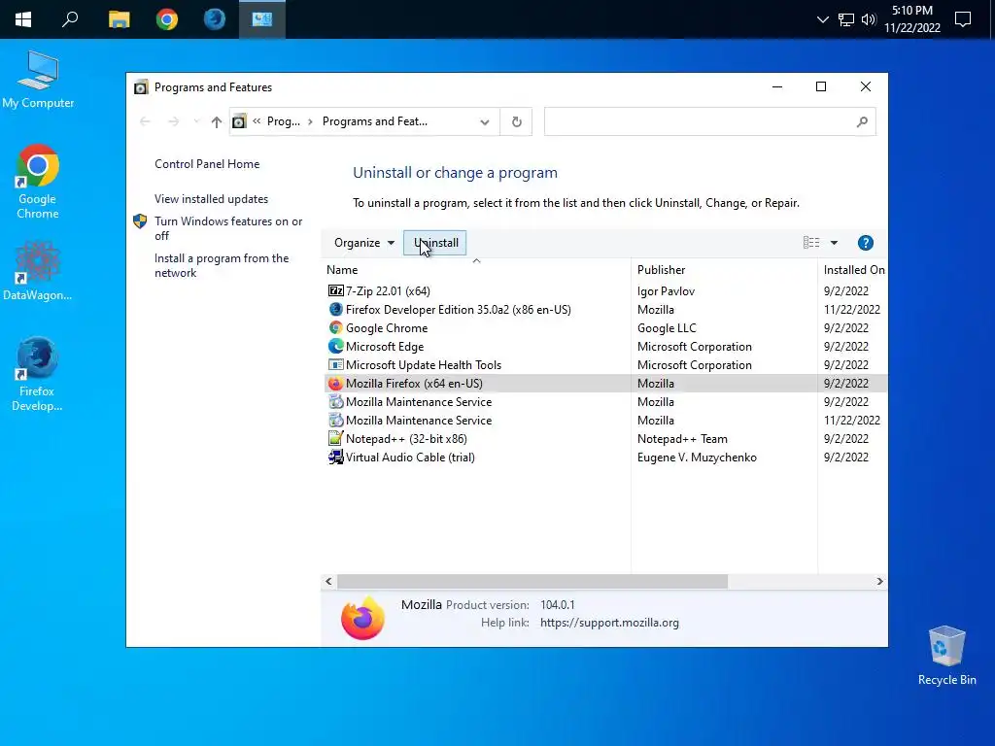Click the Igor Pavlov publisher cell
Screen dimensions: 995x746
[x=666, y=291]
